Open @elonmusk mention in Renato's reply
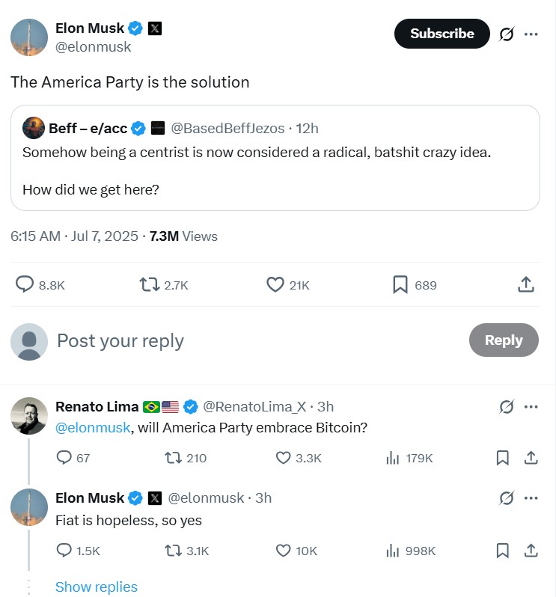 [93, 428]
